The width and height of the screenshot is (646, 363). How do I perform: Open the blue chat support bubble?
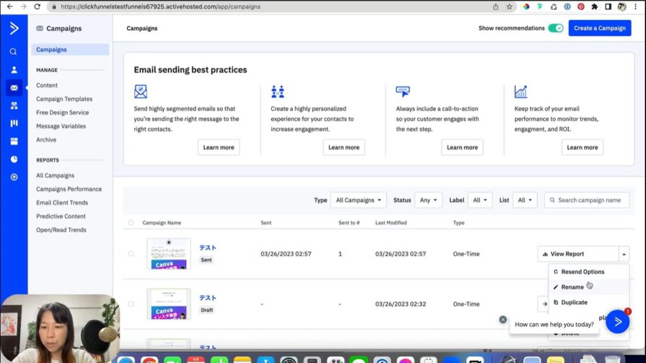pos(618,321)
